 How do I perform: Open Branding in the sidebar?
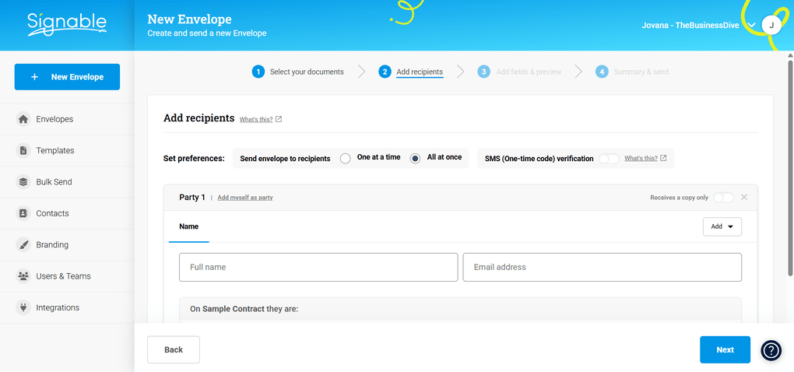(x=67, y=245)
